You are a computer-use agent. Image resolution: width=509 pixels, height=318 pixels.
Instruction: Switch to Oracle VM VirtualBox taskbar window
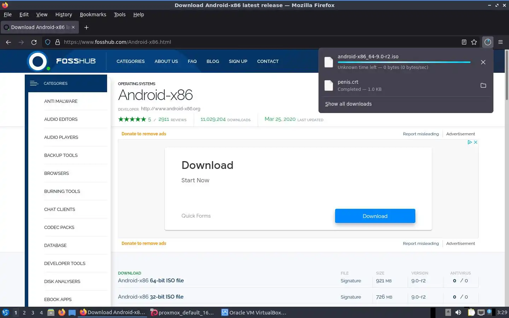click(254, 312)
